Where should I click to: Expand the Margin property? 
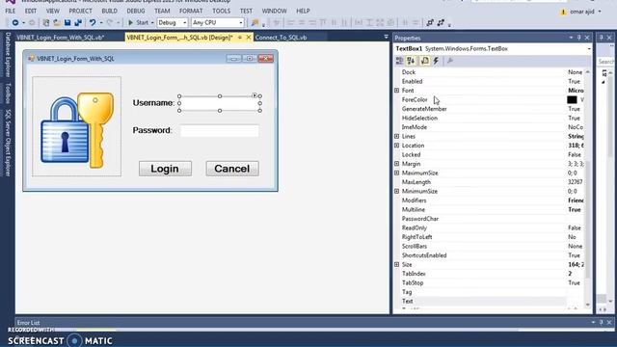pos(396,164)
